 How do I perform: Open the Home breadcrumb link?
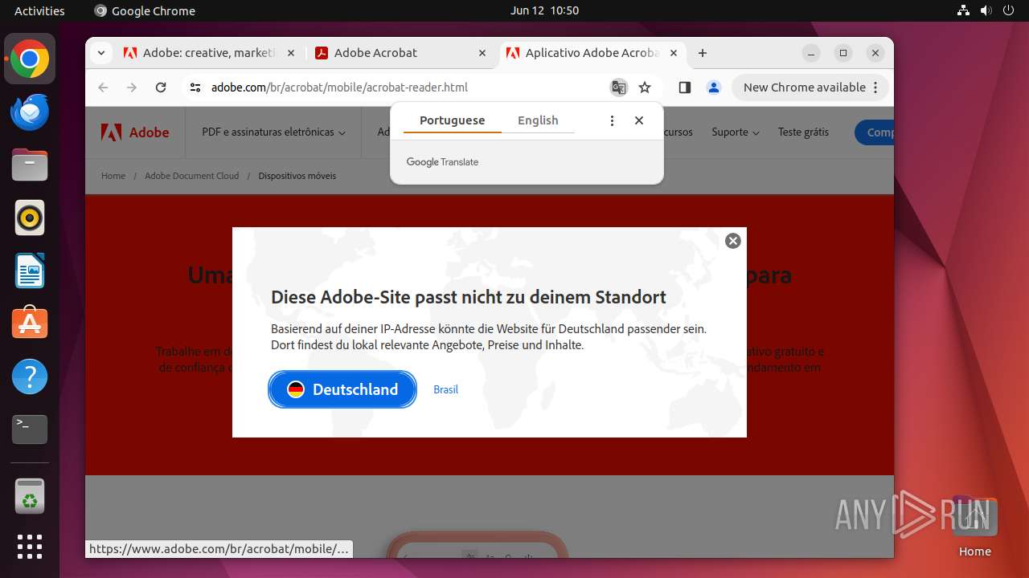113,176
